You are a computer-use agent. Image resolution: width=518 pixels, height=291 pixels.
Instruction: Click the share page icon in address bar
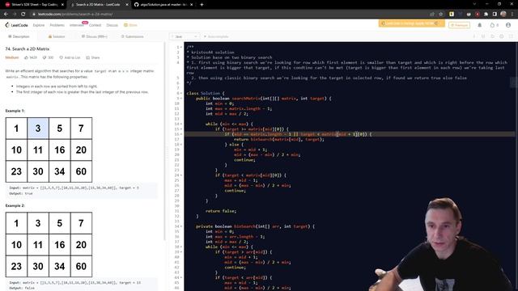431,15
